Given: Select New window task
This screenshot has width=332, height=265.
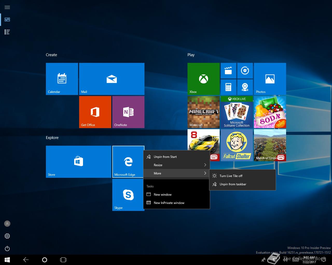Looking at the screenshot, I should [x=177, y=195].
